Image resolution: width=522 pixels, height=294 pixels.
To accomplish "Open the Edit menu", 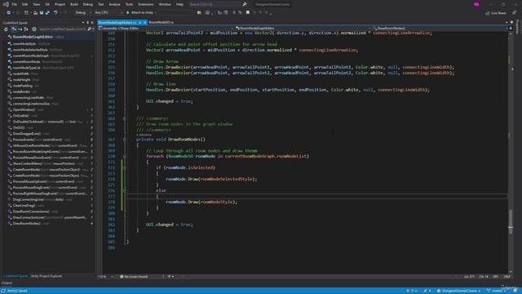I will (x=25, y=4).
